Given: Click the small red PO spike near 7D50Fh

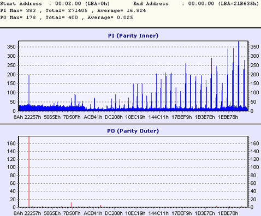Looking at the screenshot, I should (x=71, y=205).
